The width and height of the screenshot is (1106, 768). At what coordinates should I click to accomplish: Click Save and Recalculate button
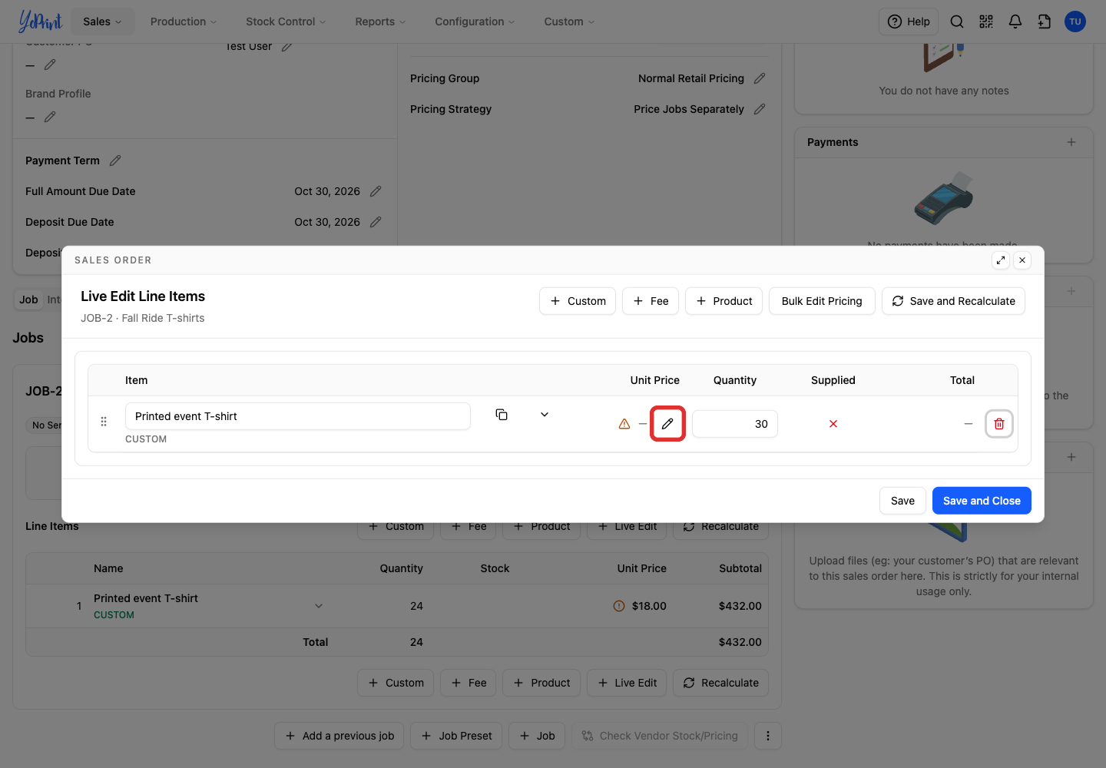[953, 301]
